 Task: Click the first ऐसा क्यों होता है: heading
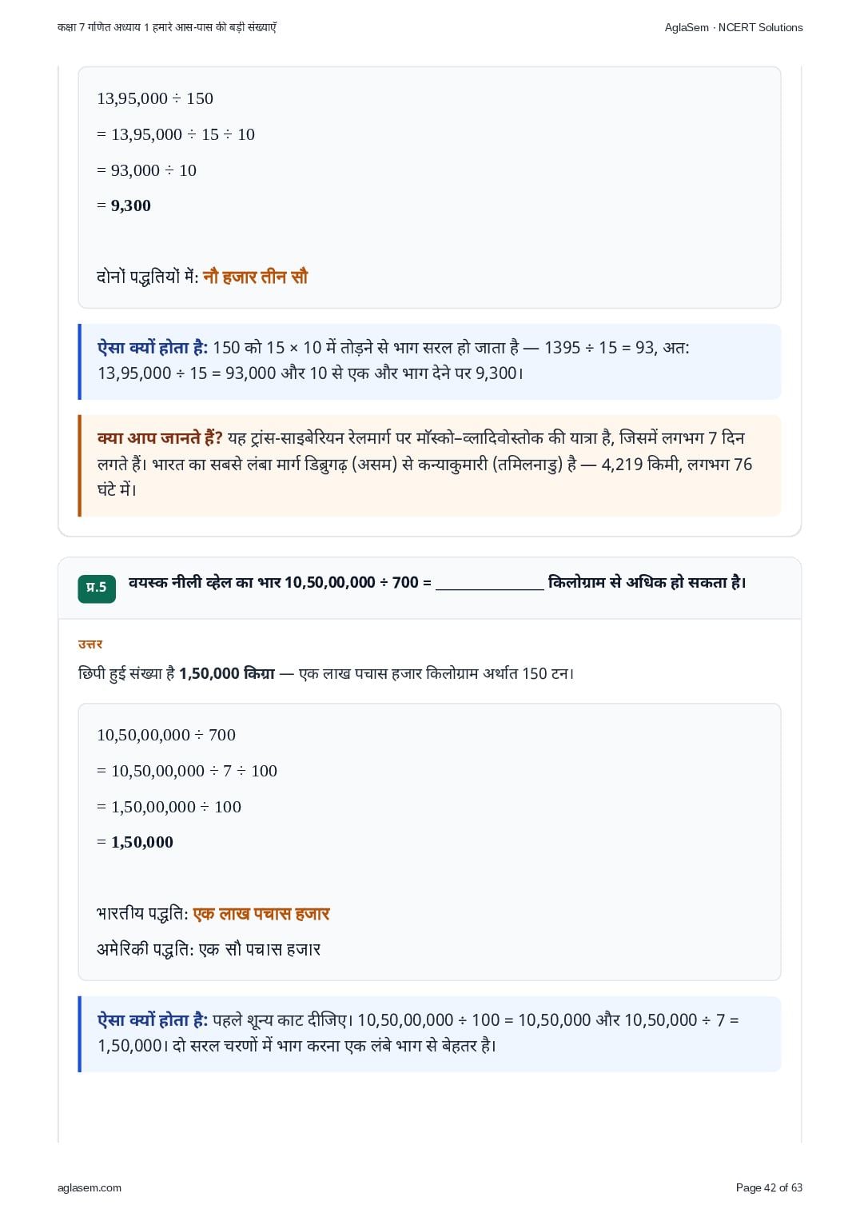coord(153,348)
